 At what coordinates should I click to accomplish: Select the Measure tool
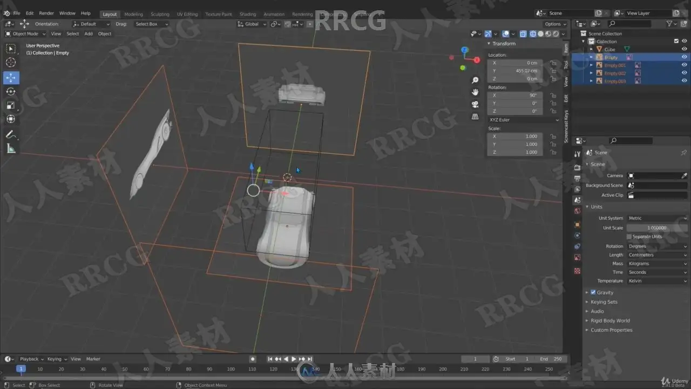(11, 149)
